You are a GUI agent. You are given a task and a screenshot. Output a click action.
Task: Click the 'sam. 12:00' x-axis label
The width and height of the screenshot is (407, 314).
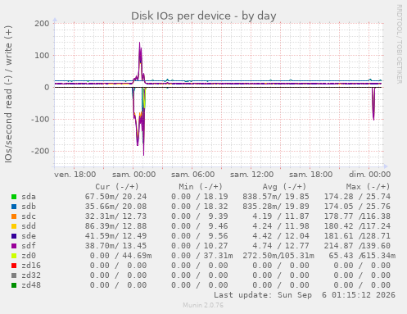251,175
